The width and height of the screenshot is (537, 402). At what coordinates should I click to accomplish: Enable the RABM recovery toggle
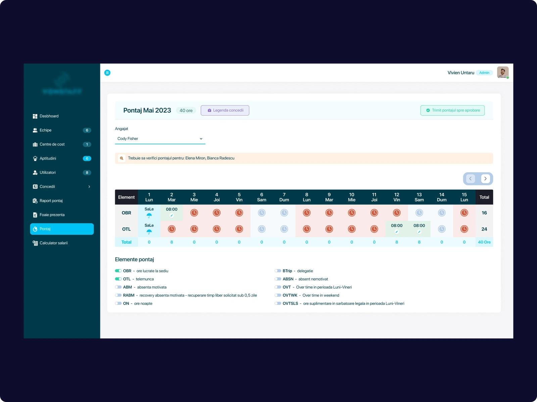[x=118, y=295]
